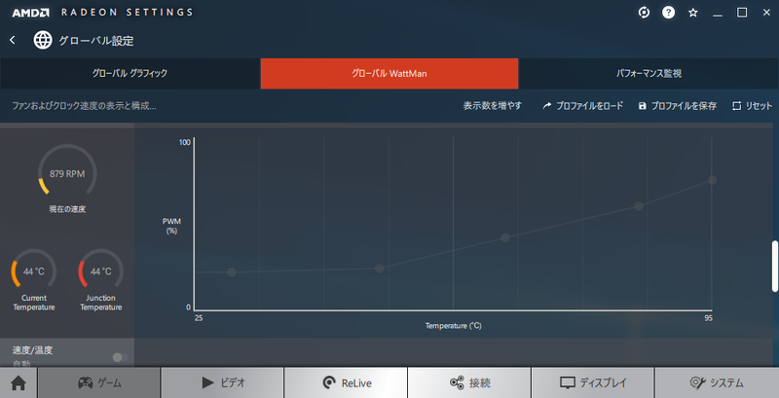Click the Junction Temperature gauge
Screen dimensions: 779x398
point(101,270)
